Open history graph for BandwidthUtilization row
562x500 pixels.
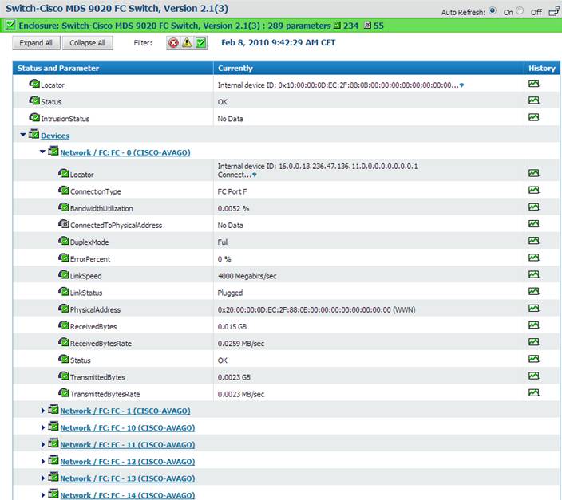pyautogui.click(x=533, y=208)
